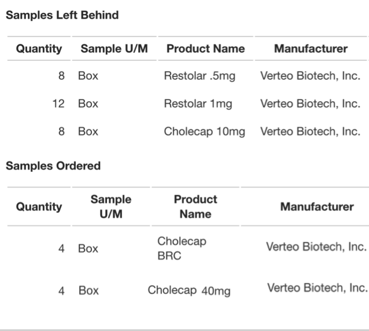
Task: Click Manufacturer header in Samples Left Behind table
Action: [311, 49]
